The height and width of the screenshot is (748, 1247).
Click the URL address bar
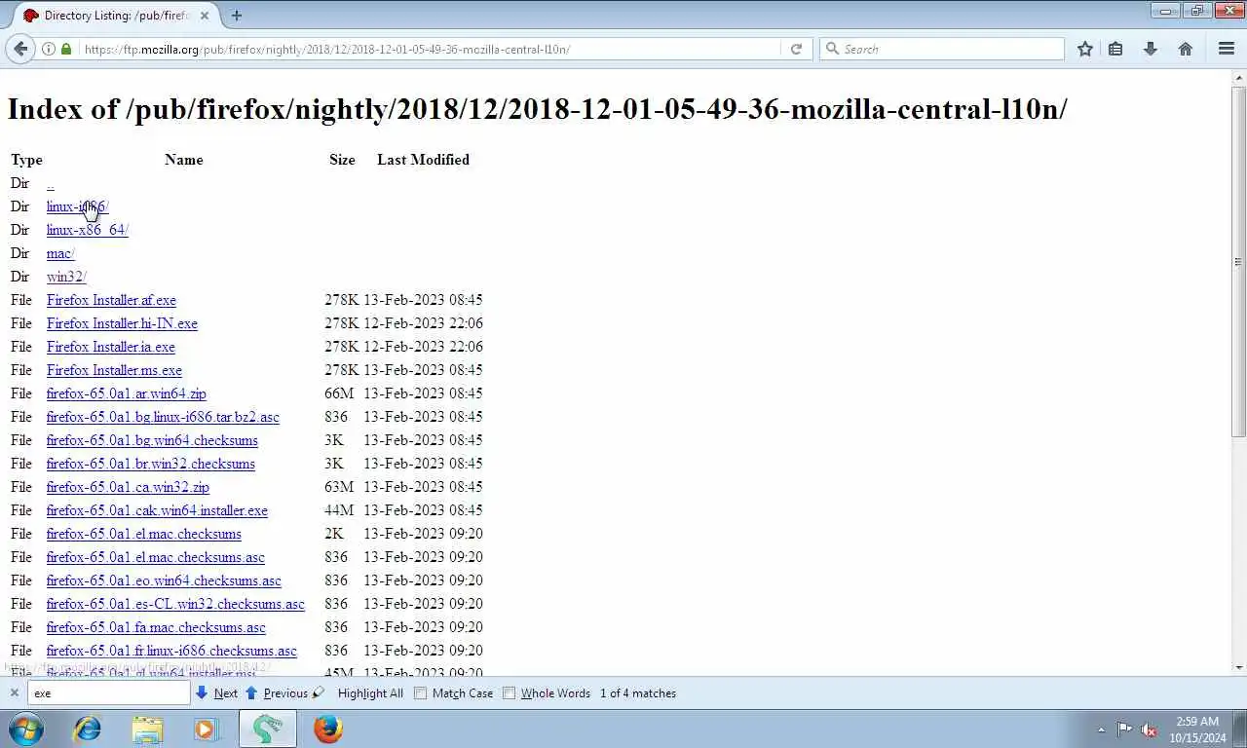coord(429,49)
